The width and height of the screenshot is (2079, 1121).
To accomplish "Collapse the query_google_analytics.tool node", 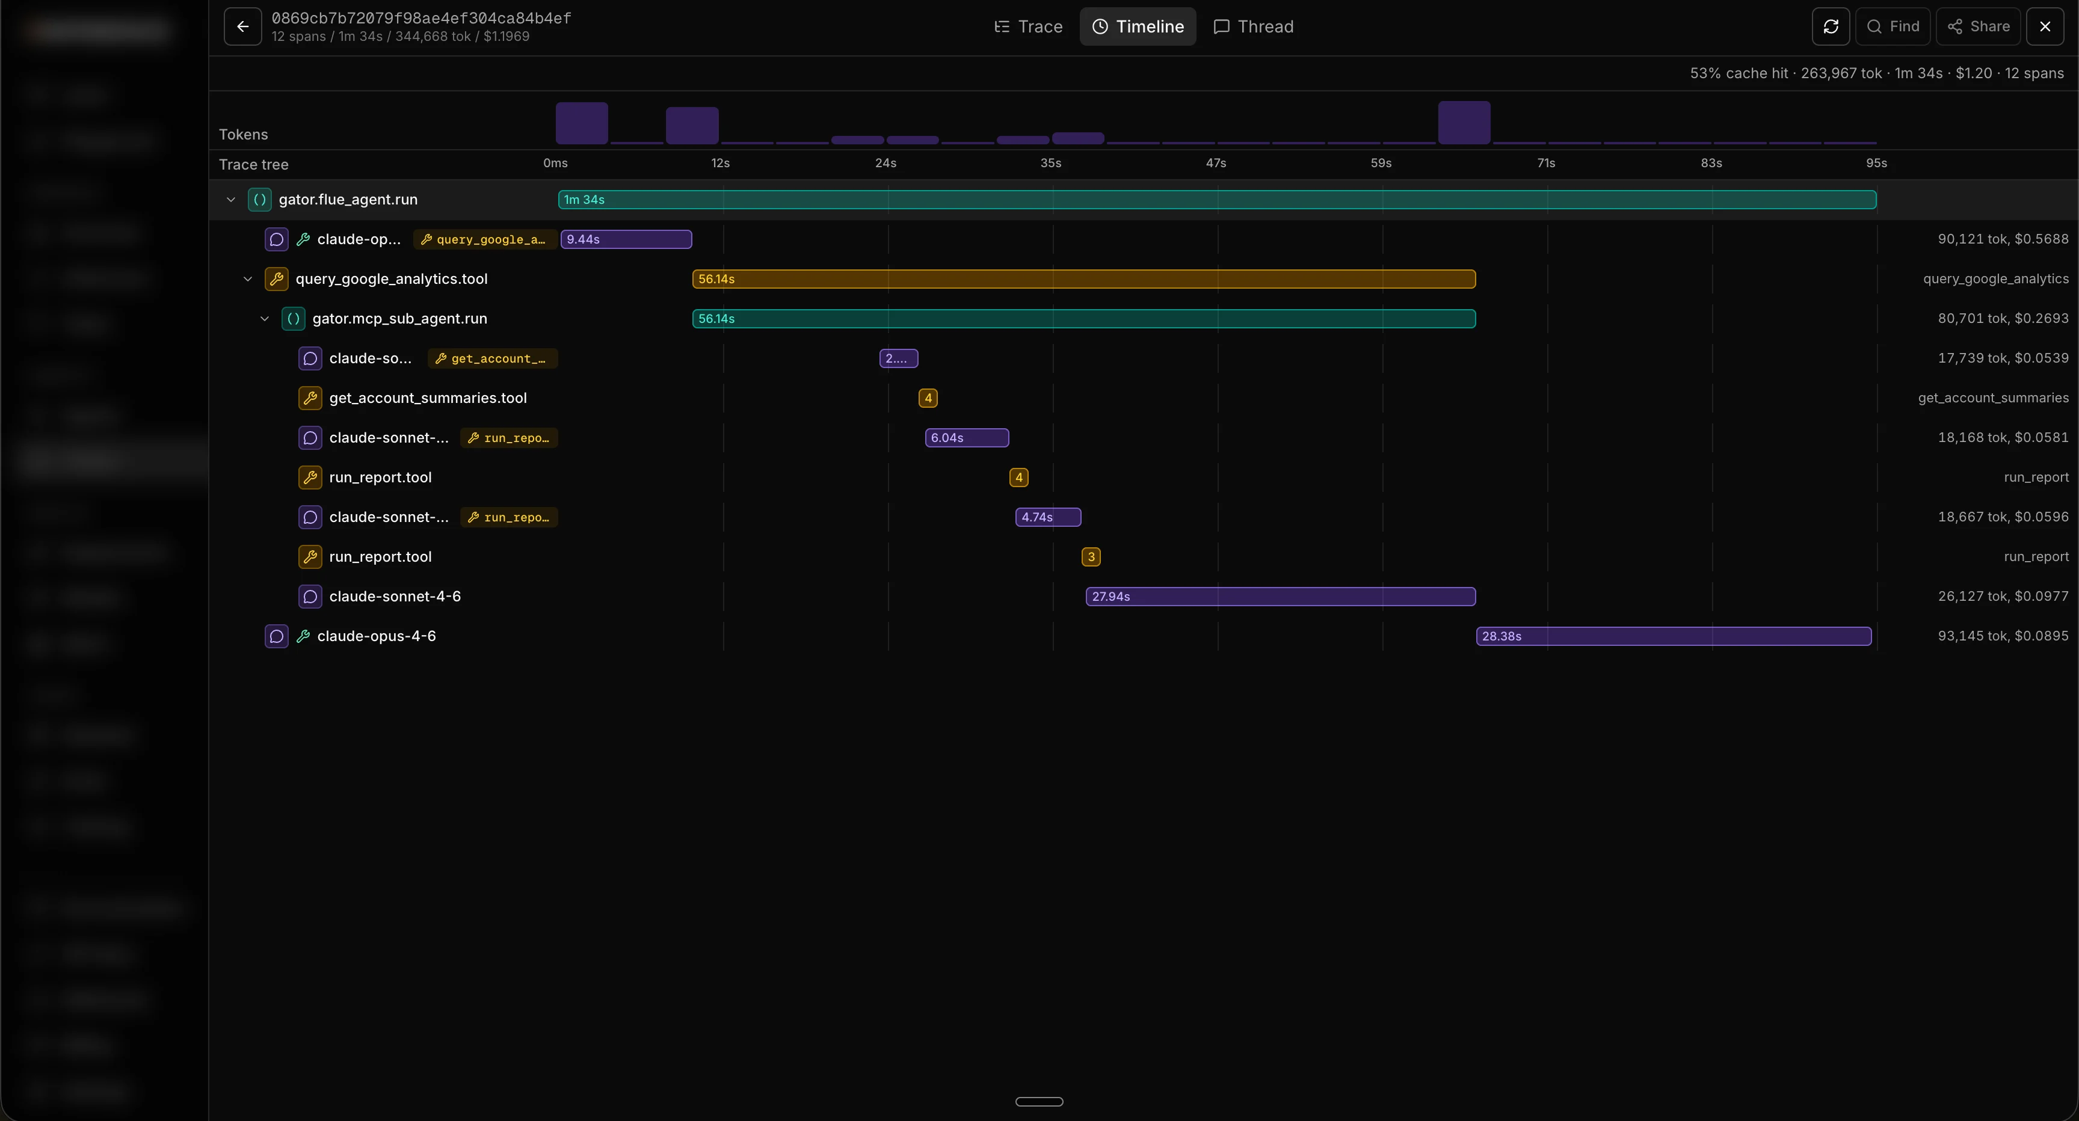I will [x=248, y=279].
